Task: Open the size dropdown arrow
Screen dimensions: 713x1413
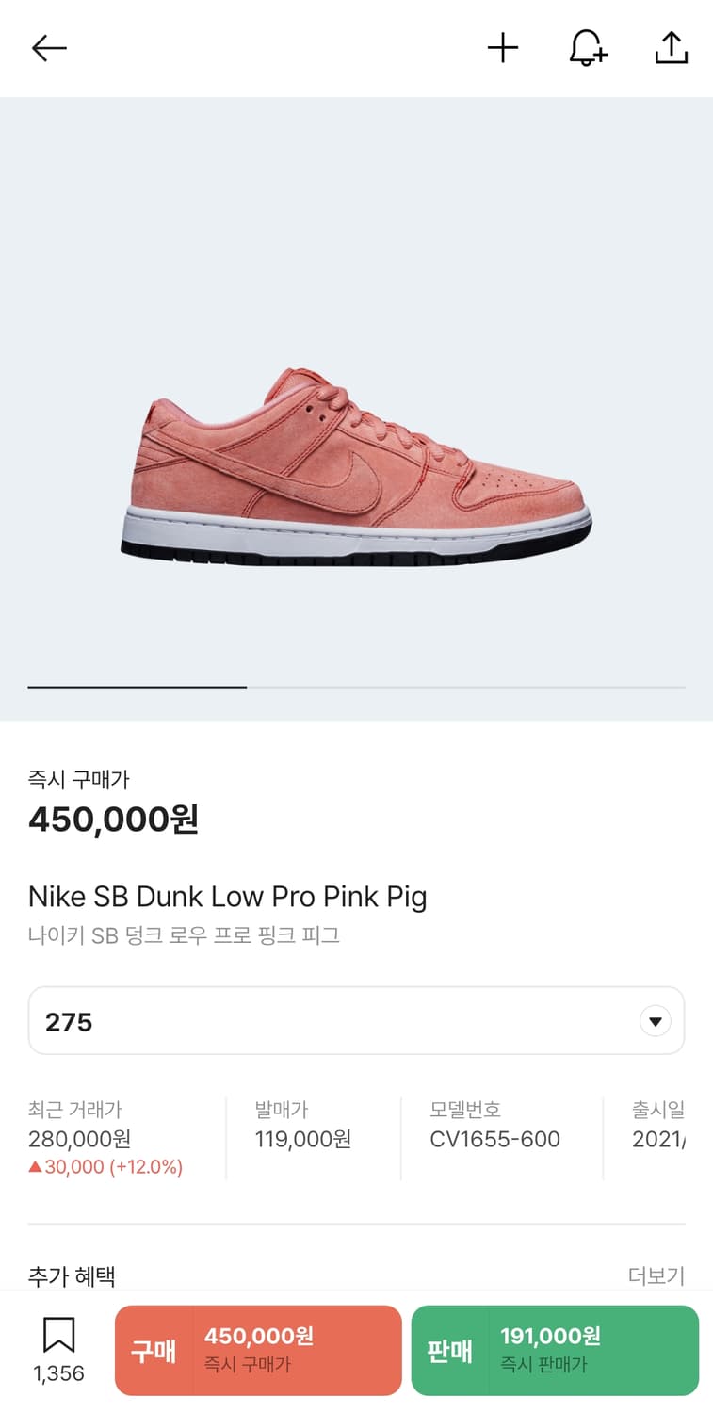Action: (x=655, y=1021)
